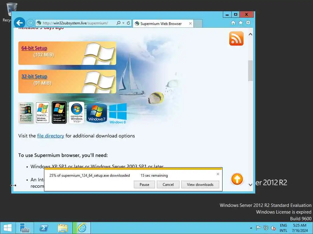This screenshot has width=313, height=234.
Task: Click the download progress percentage text
Action: (x=90, y=175)
